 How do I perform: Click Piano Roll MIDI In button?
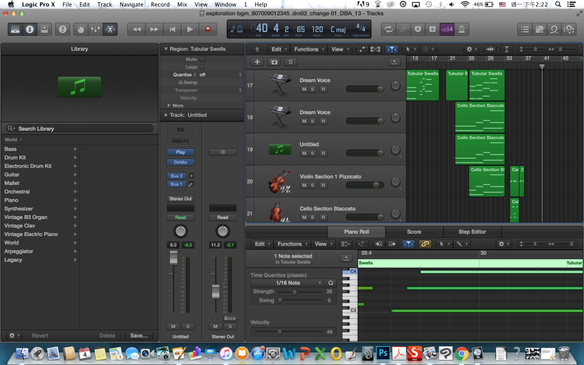pyautogui.click(x=379, y=244)
